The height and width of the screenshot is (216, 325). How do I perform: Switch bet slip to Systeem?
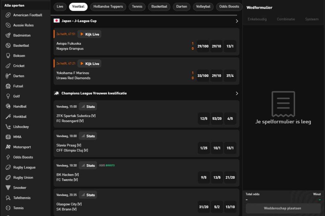pos(312,19)
